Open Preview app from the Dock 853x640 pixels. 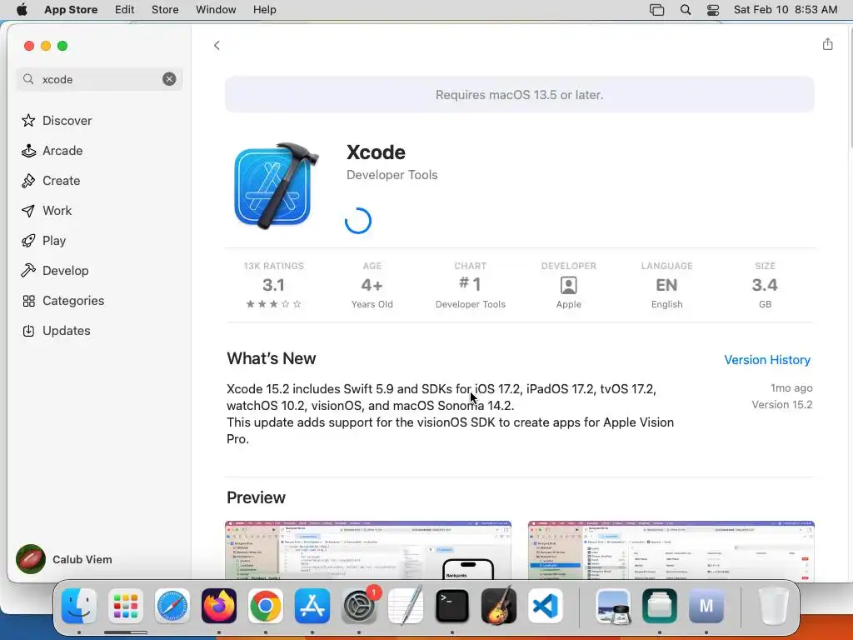tap(613, 606)
